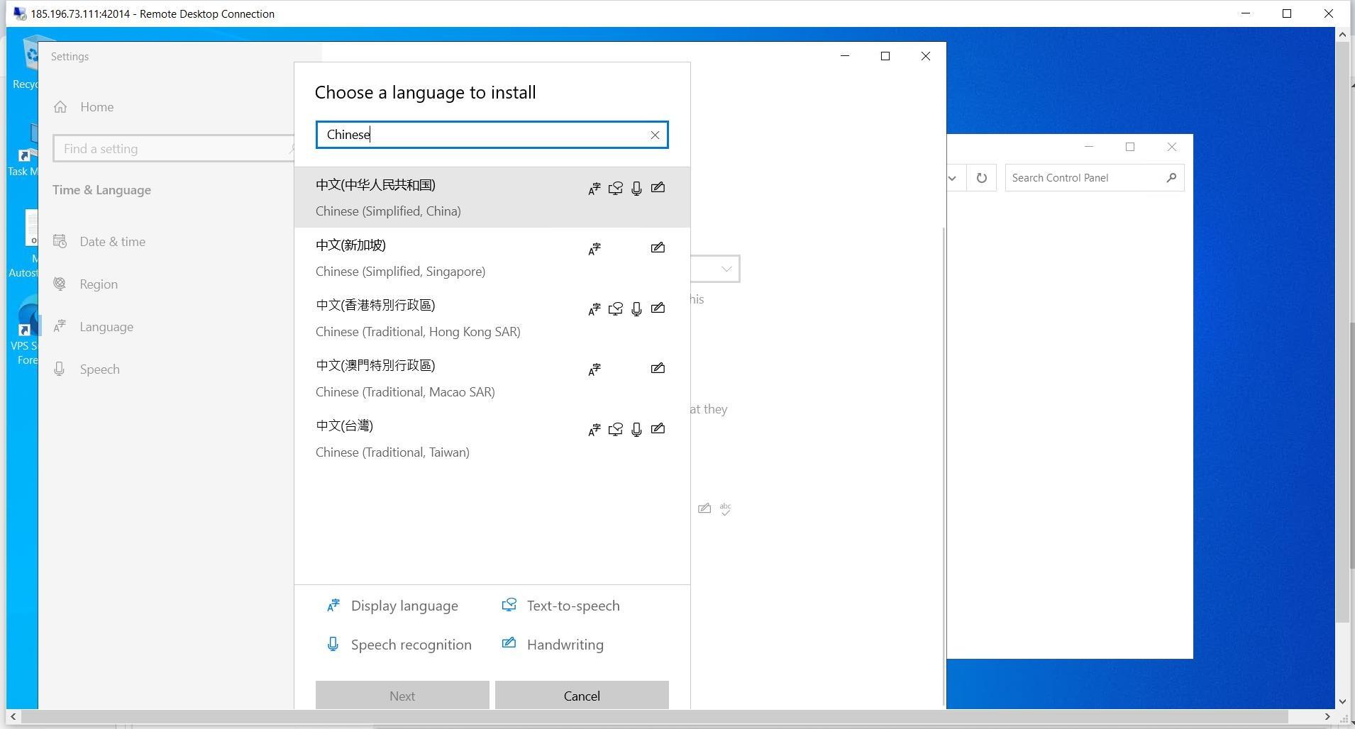The height and width of the screenshot is (729, 1355).
Task: Click the Display language legend icon
Action: [333, 606]
